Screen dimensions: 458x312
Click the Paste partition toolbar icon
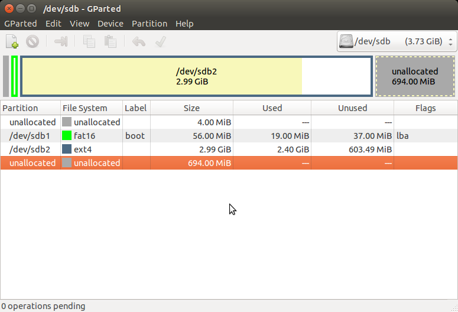tap(111, 41)
